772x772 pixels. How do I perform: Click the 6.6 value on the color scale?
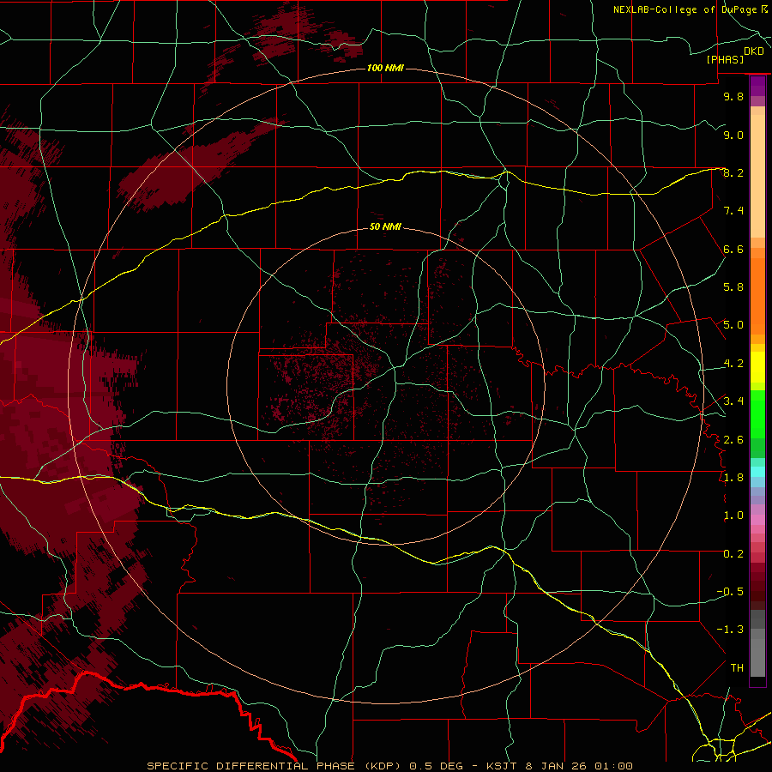click(733, 249)
